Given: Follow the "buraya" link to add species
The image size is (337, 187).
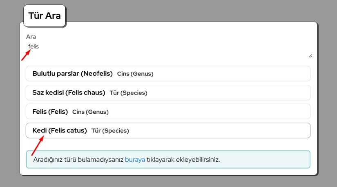Looking at the screenshot, I should [x=135, y=160].
